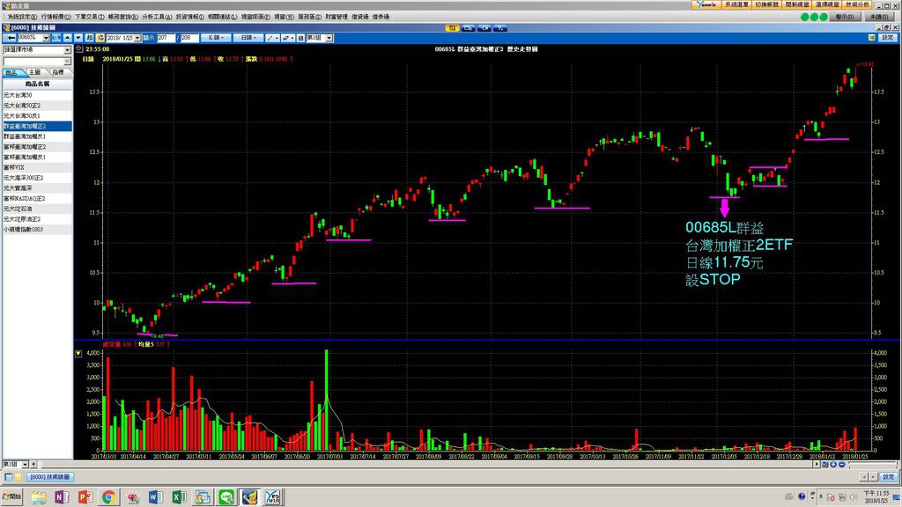
Task: Click the layout icon before group selector
Action: 300,38
